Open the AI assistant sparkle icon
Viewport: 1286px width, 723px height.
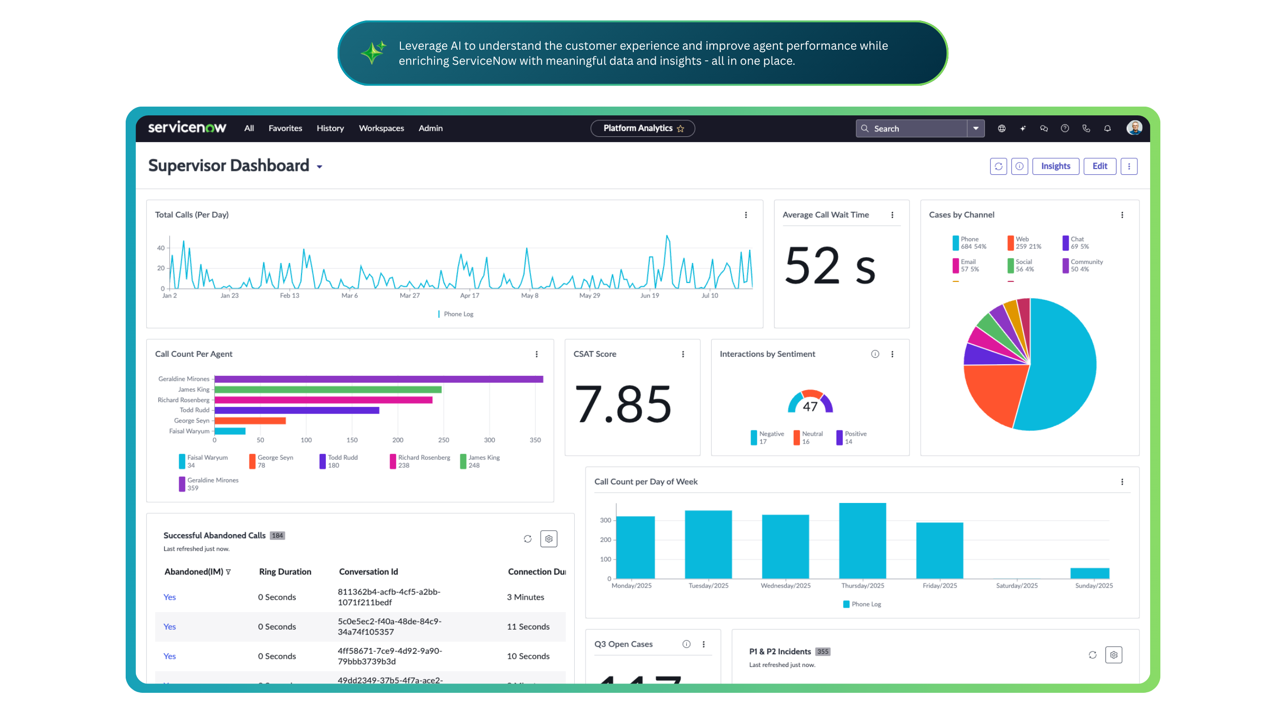click(x=1023, y=128)
